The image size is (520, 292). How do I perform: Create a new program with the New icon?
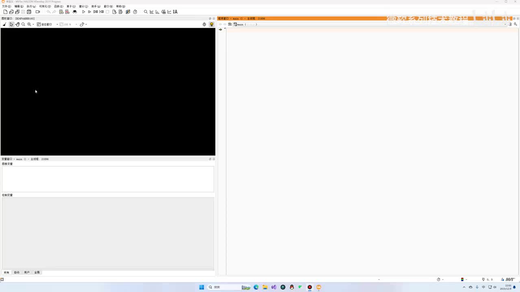click(5, 12)
